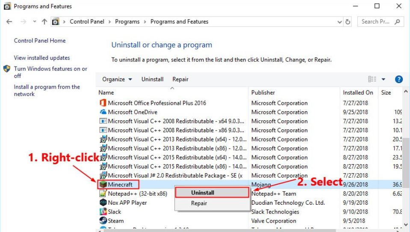Expand the chevron after Control Panel breadcrumb
The width and height of the screenshot is (410, 232).
point(109,22)
